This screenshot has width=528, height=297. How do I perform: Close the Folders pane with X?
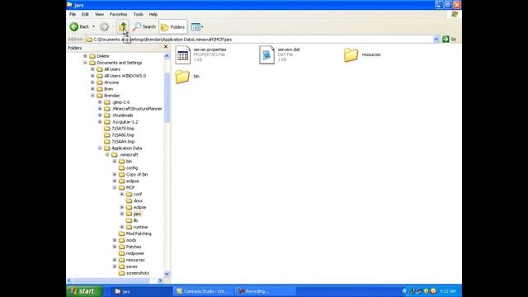pos(166,47)
